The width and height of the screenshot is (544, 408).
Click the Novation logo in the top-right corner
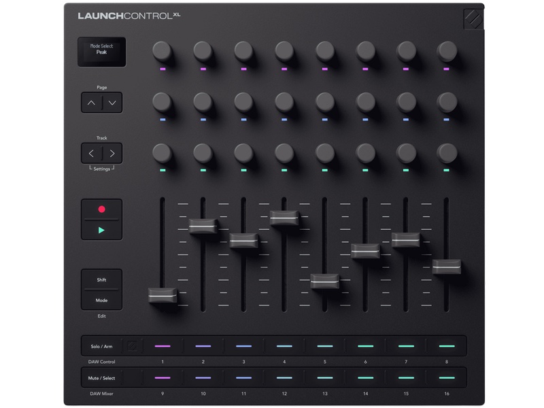[473, 19]
